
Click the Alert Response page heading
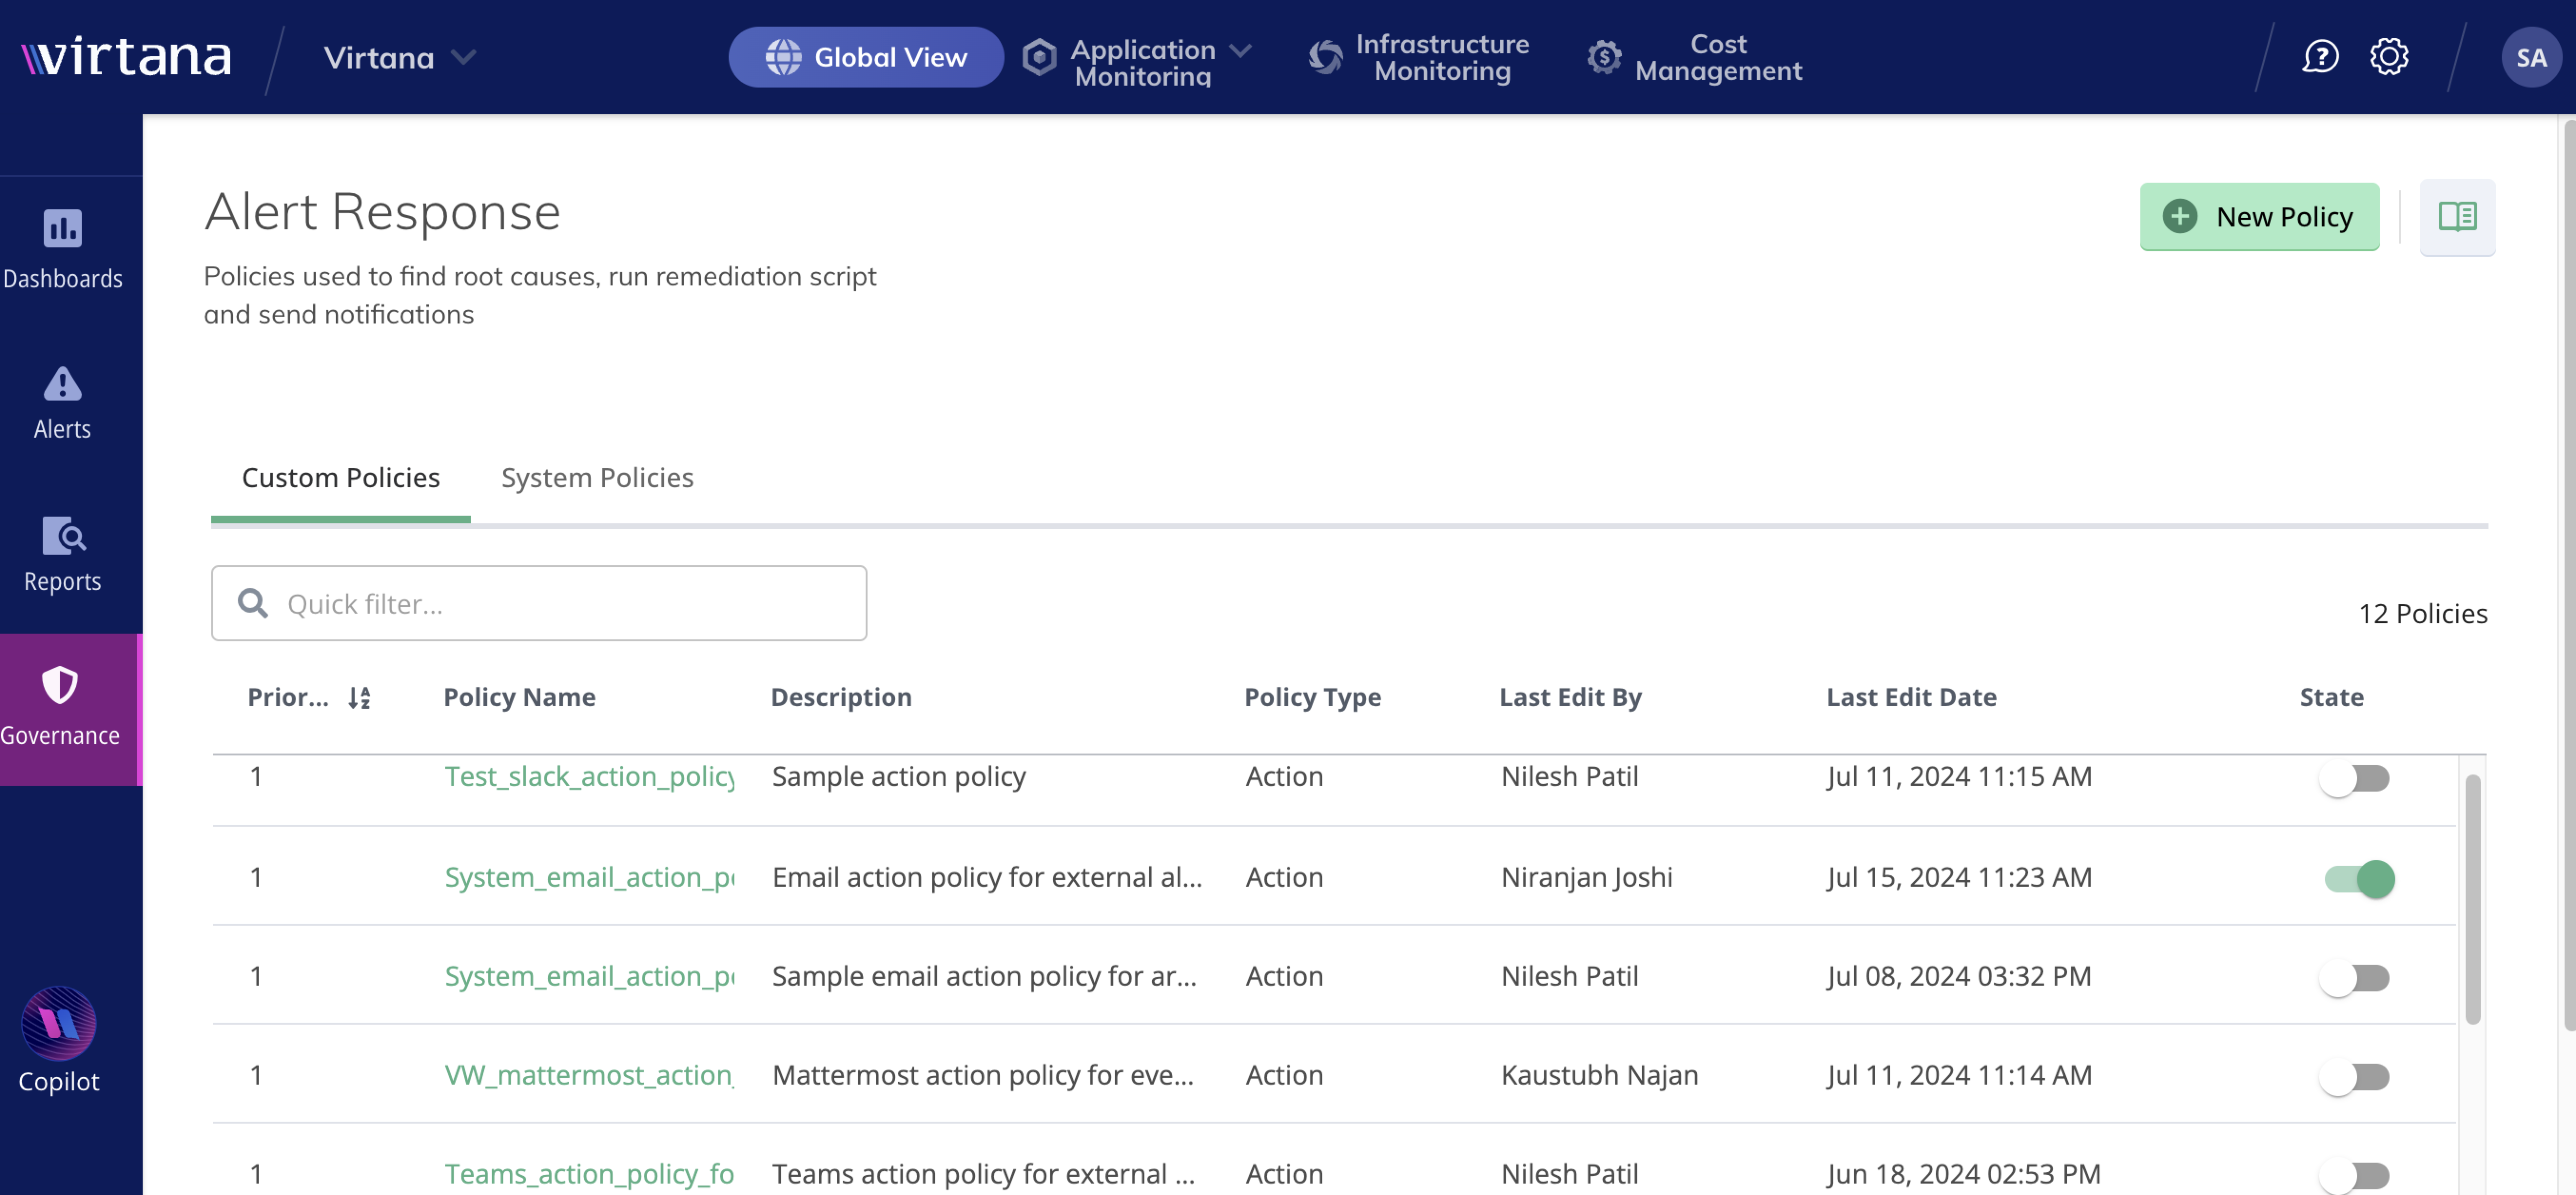point(382,213)
